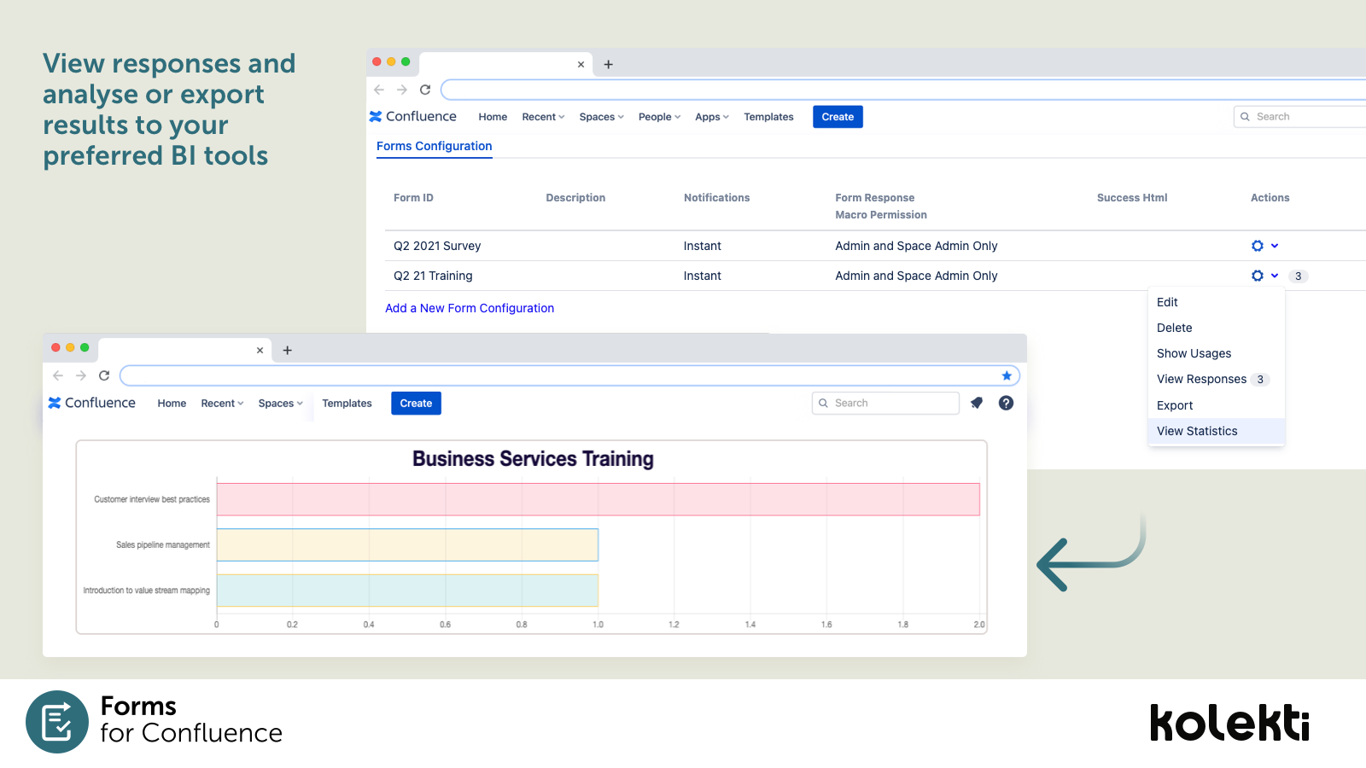Click Q2 21 Training form ID
This screenshot has width=1366, height=768.
pos(433,276)
